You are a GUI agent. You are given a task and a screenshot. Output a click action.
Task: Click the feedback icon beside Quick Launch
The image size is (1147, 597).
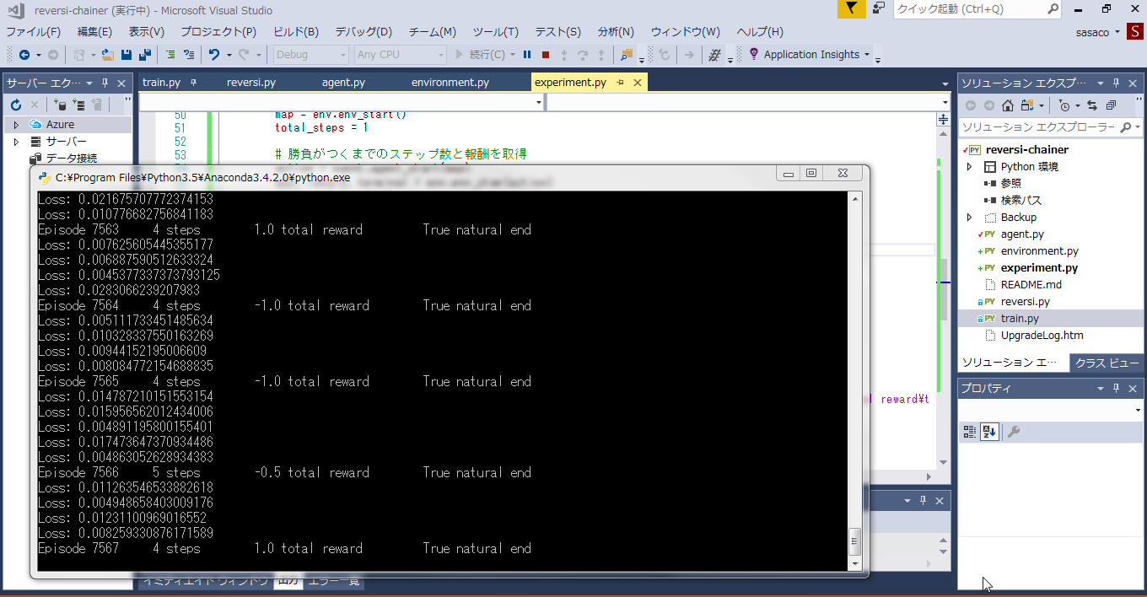pos(879,8)
